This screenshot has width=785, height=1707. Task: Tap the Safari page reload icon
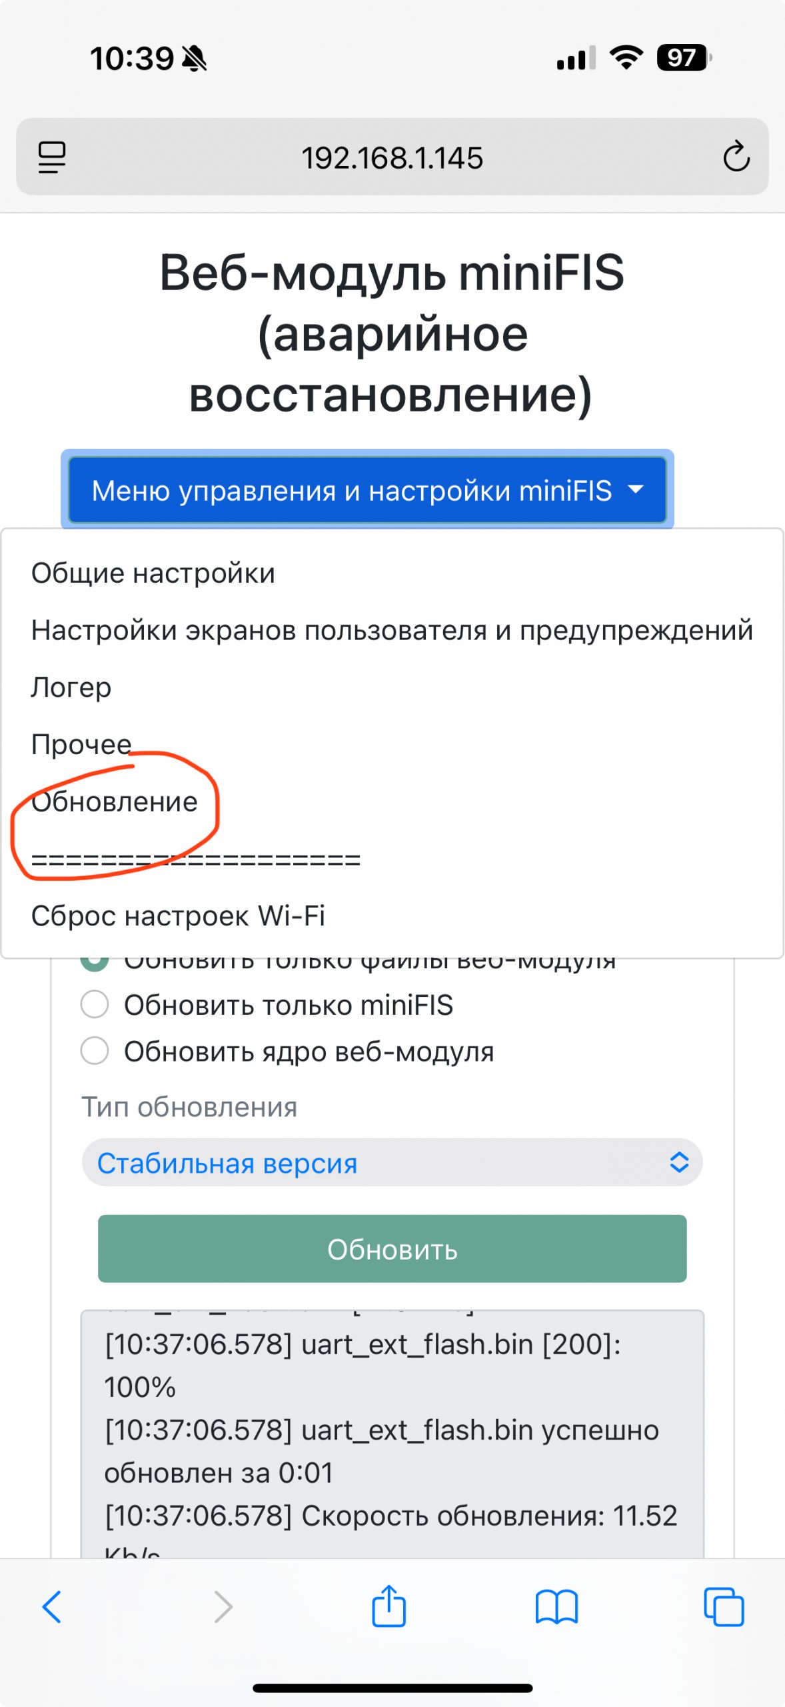pyautogui.click(x=736, y=157)
